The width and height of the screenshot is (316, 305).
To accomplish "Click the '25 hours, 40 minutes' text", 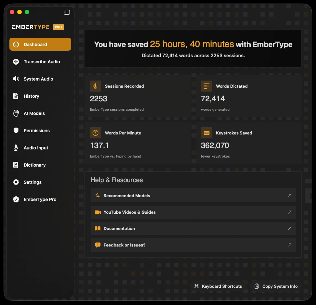I will click(192, 44).
